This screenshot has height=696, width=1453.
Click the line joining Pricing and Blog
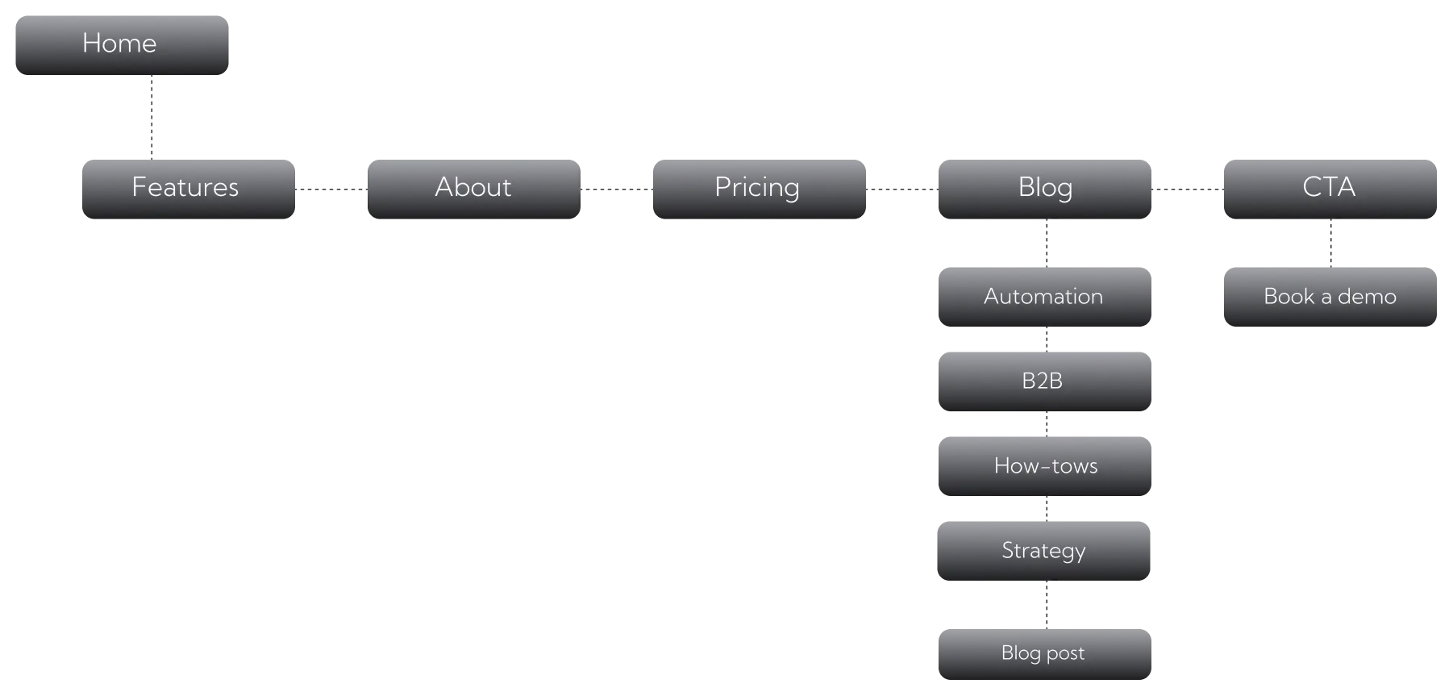click(x=902, y=190)
